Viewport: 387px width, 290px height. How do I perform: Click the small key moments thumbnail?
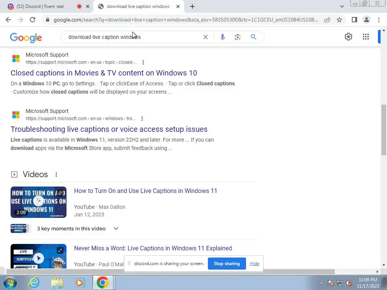tap(19, 228)
